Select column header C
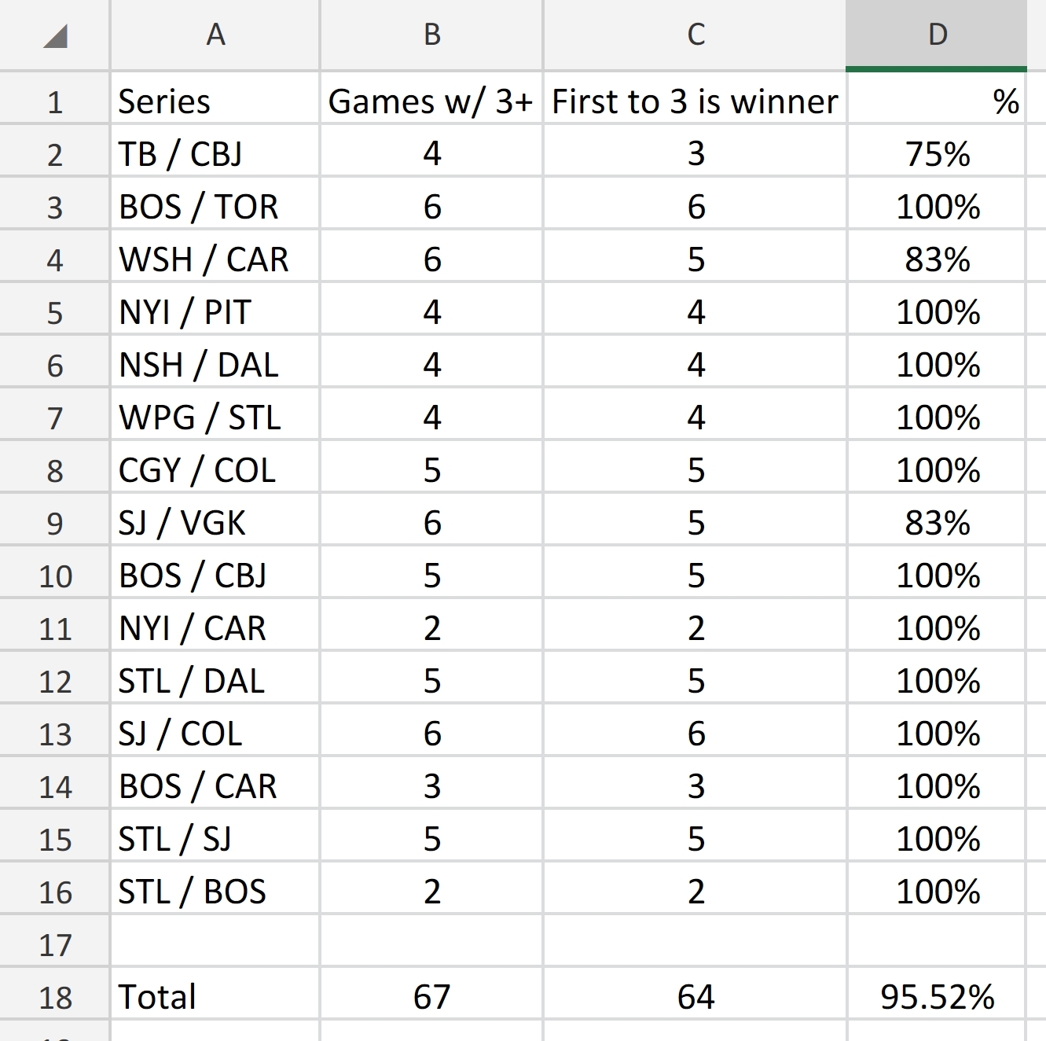The width and height of the screenshot is (1046, 1041). (695, 35)
